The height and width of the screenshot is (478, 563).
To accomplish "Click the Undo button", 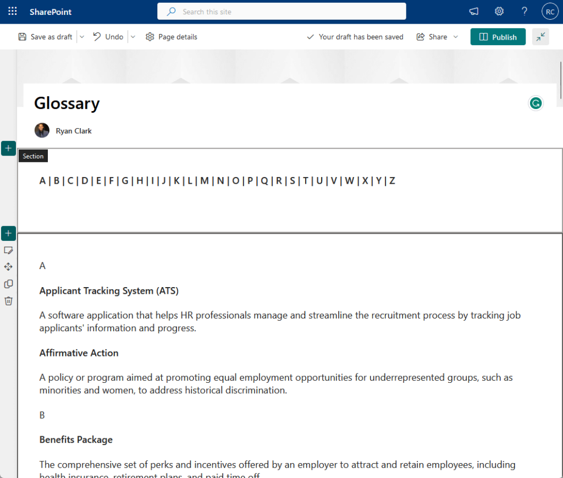I will tap(108, 37).
